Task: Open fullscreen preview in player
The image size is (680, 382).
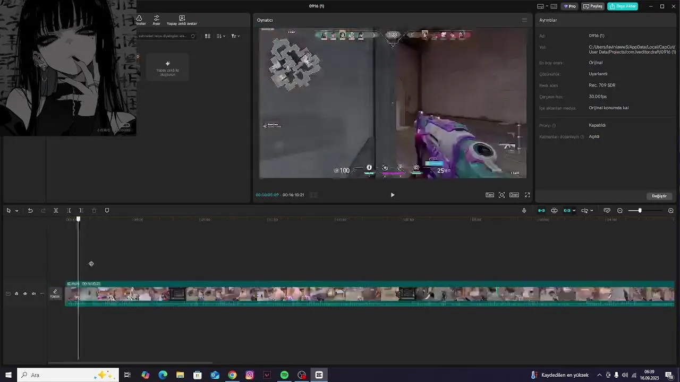Action: pos(528,195)
